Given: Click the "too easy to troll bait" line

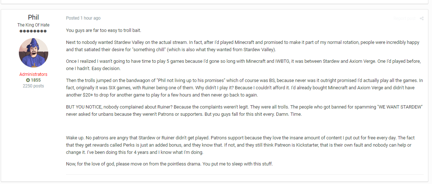Looking at the screenshot, I should point(104,30).
